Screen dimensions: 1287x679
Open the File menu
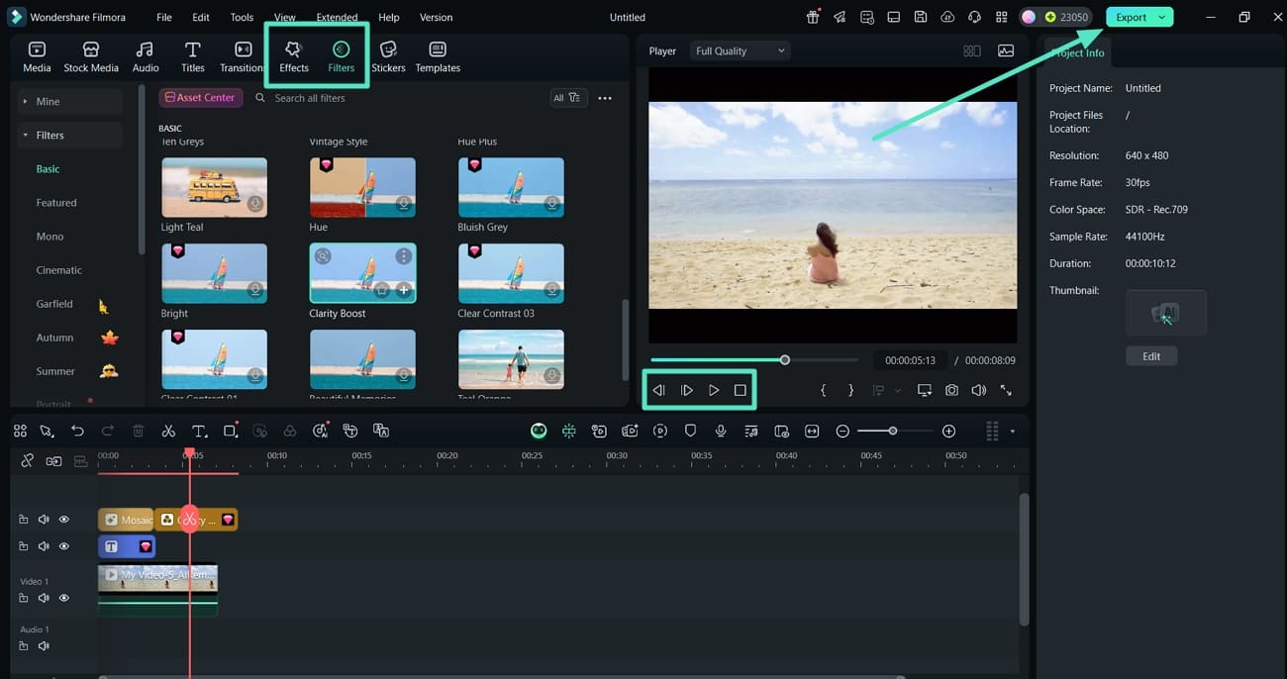[164, 17]
